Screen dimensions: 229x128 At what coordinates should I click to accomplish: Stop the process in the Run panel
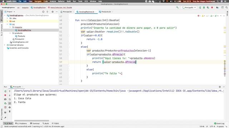pyautogui.click(x=5, y=95)
